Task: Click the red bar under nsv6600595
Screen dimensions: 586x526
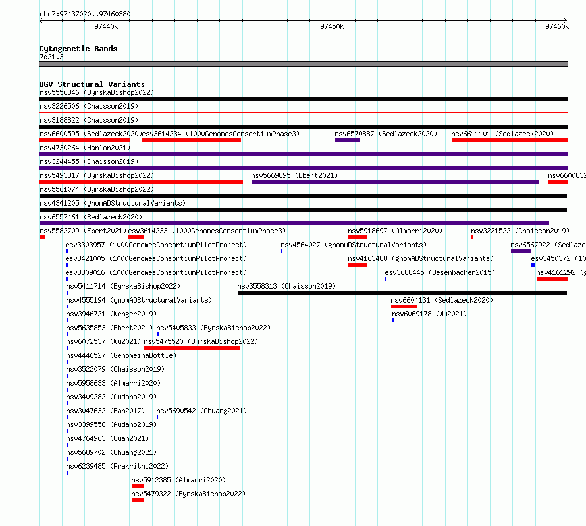Action: pos(84,140)
